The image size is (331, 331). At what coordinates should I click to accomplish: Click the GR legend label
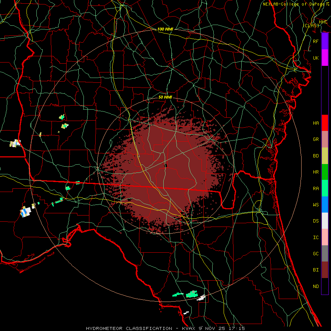click(x=316, y=139)
